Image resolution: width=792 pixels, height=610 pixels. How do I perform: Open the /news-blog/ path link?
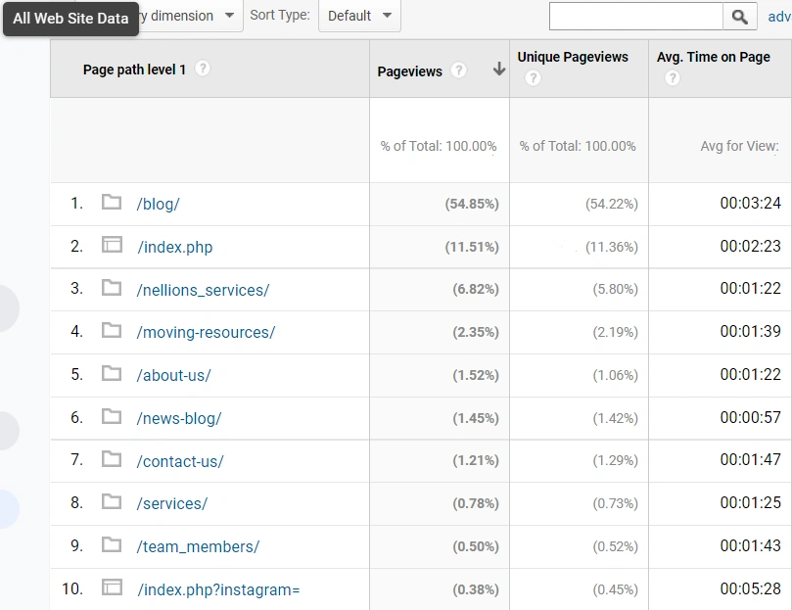point(179,418)
